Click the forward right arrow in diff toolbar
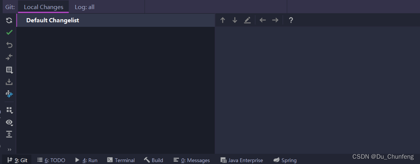This screenshot has height=164, width=420. click(x=275, y=20)
